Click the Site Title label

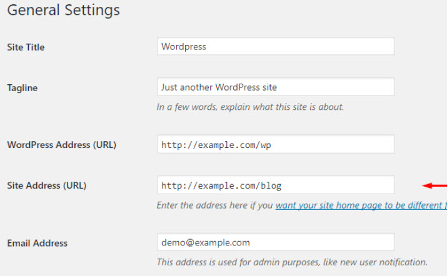pos(26,47)
